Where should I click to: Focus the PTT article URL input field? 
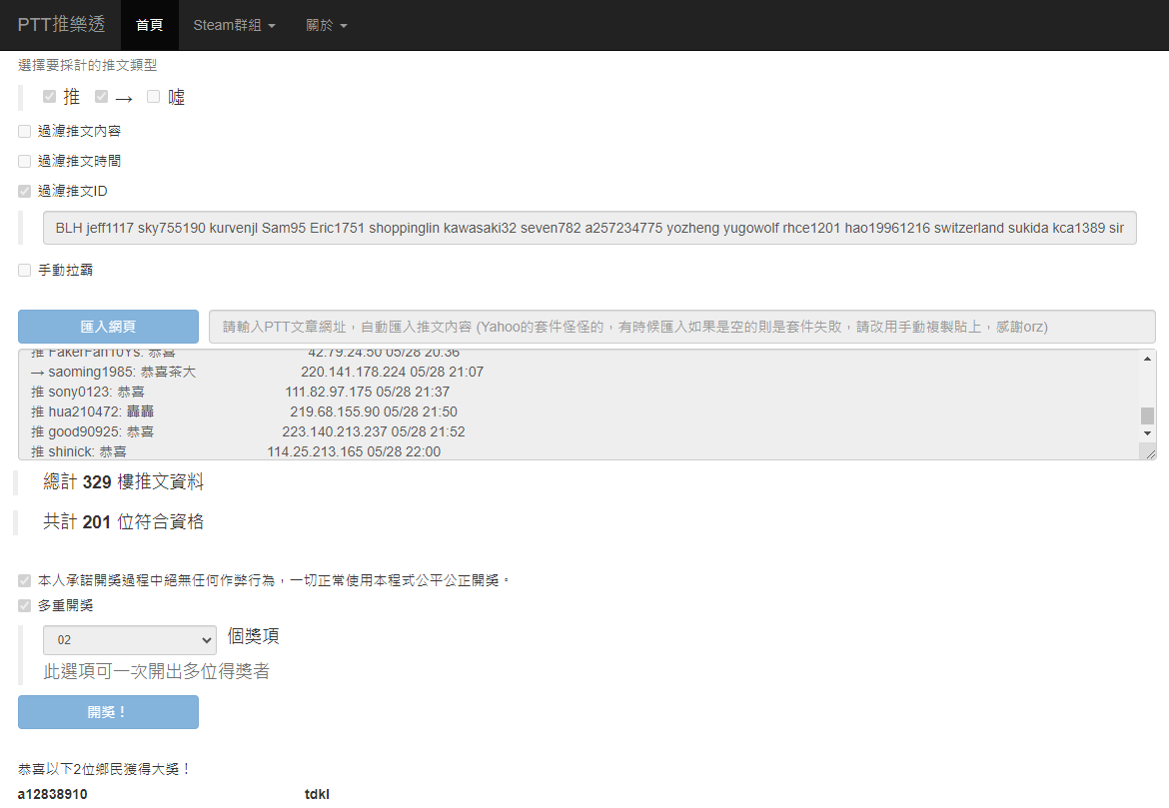[x=682, y=327]
